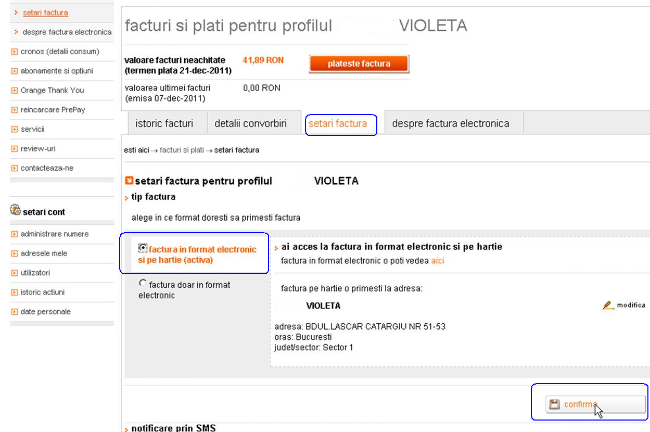This screenshot has height=432, width=650.
Task: Switch to the istoric facturi tab
Action: (164, 124)
